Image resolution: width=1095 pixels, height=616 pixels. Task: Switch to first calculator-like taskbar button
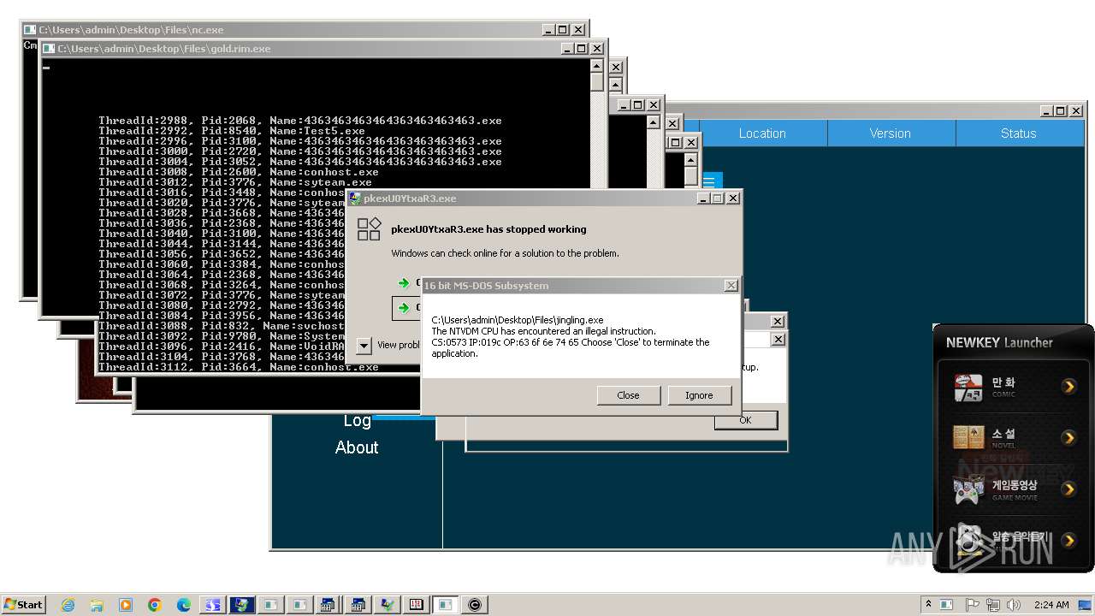pos(328,605)
